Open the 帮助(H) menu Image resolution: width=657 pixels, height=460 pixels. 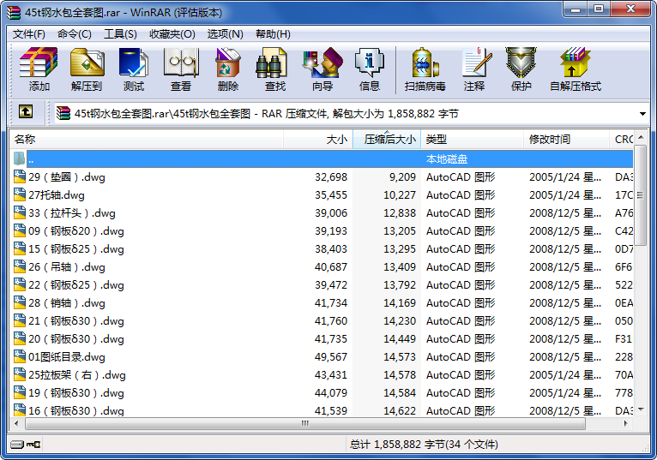tap(273, 34)
